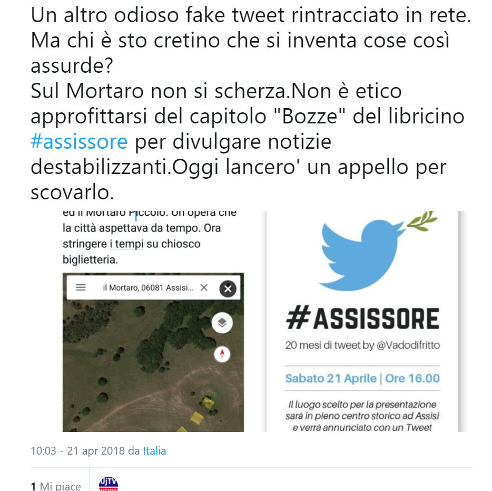
Task: Toggle the map layers button
Action: 222,323
